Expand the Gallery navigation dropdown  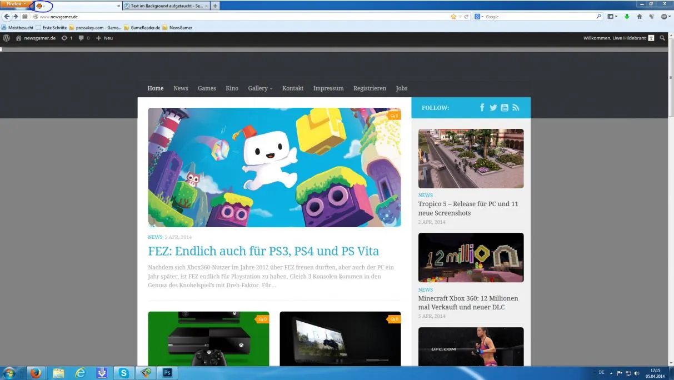point(260,88)
